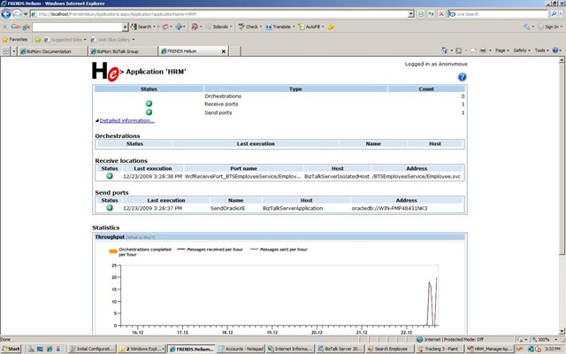Click the Print icon in command bar
Viewport: 566px width, 354px height.
pos(483,50)
